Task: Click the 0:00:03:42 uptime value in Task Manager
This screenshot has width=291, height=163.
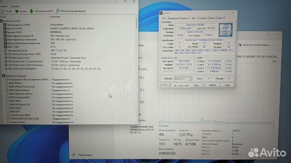Action: point(167,153)
